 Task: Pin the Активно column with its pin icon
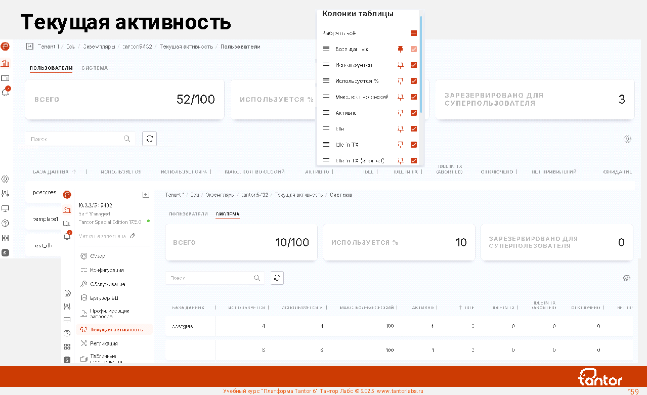pyautogui.click(x=400, y=113)
